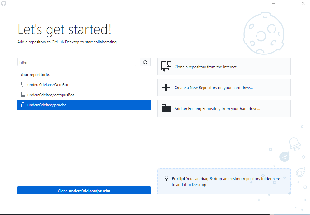The height and width of the screenshot is (215, 310).
Task: Click the 'Let's get started!' heading
Action: 64,29
